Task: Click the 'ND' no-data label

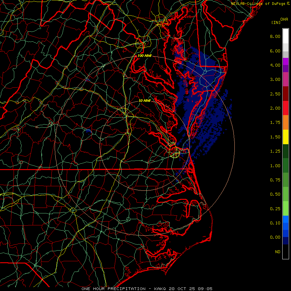Action: coord(278,252)
